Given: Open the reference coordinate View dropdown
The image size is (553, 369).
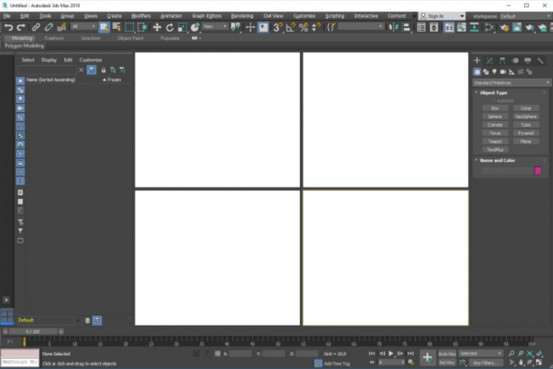Looking at the screenshot, I should tap(215, 26).
